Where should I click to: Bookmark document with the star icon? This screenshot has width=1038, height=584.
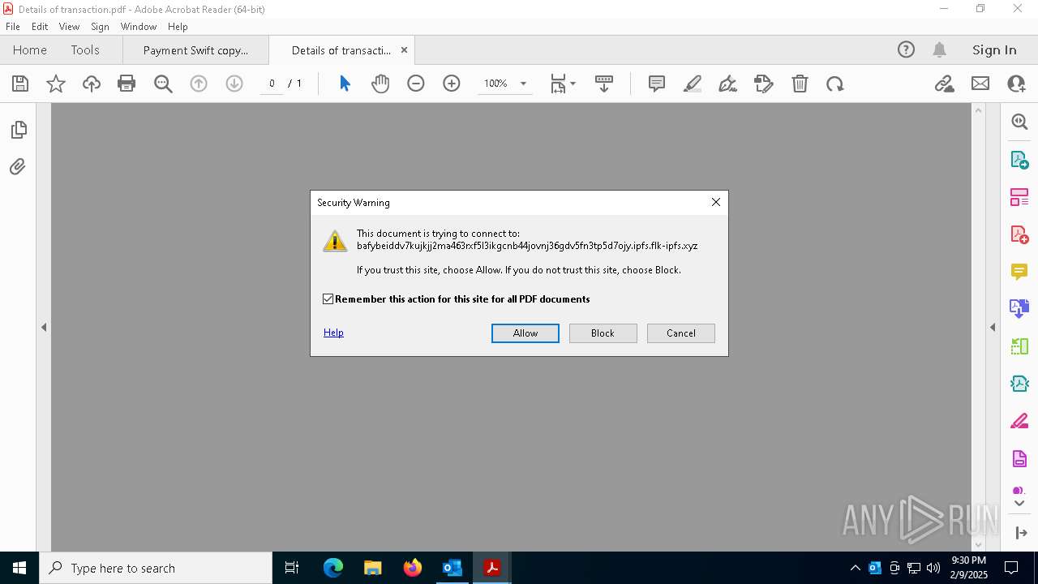click(56, 84)
